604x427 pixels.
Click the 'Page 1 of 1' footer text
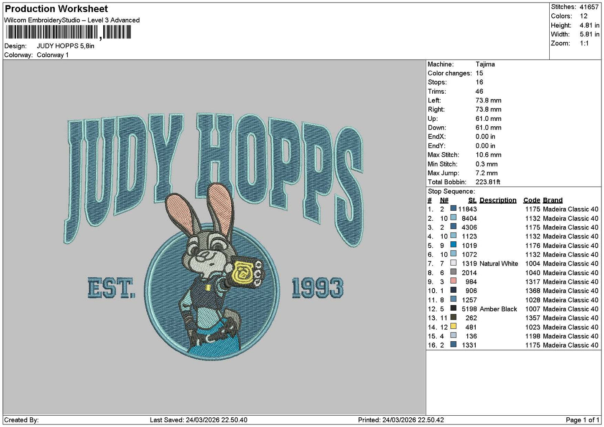582,420
